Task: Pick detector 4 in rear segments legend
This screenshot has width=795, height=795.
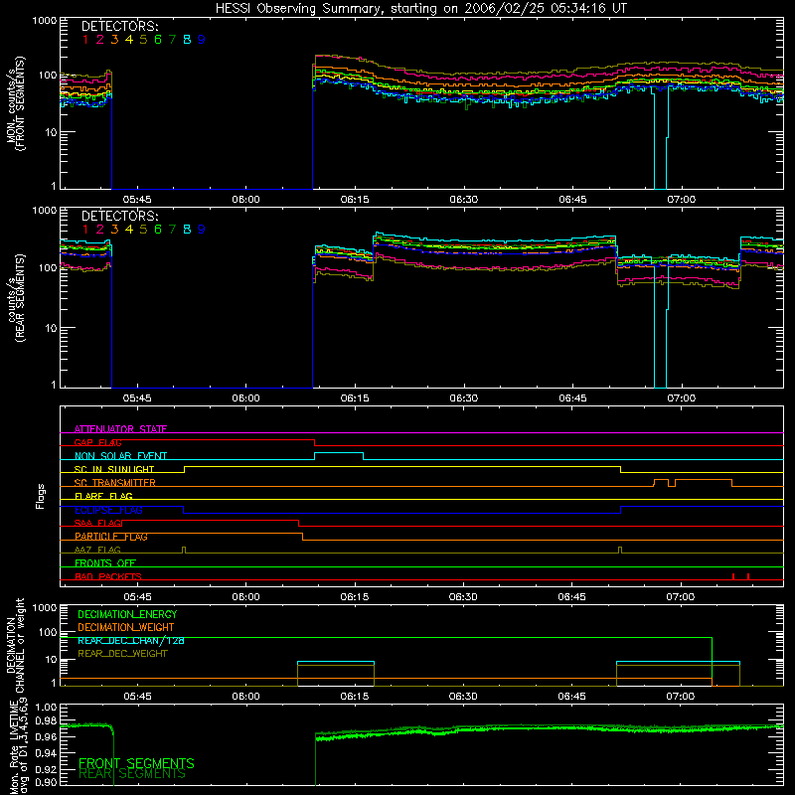Action: coord(129,230)
